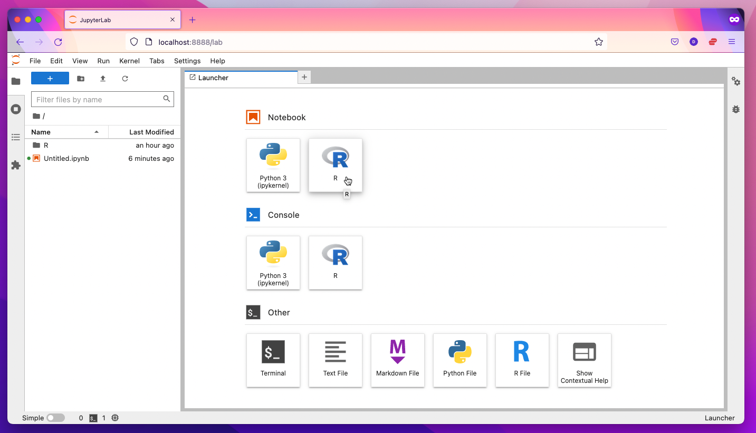756x433 pixels.
Task: Click the search magnifier in file filter
Action: [167, 99]
